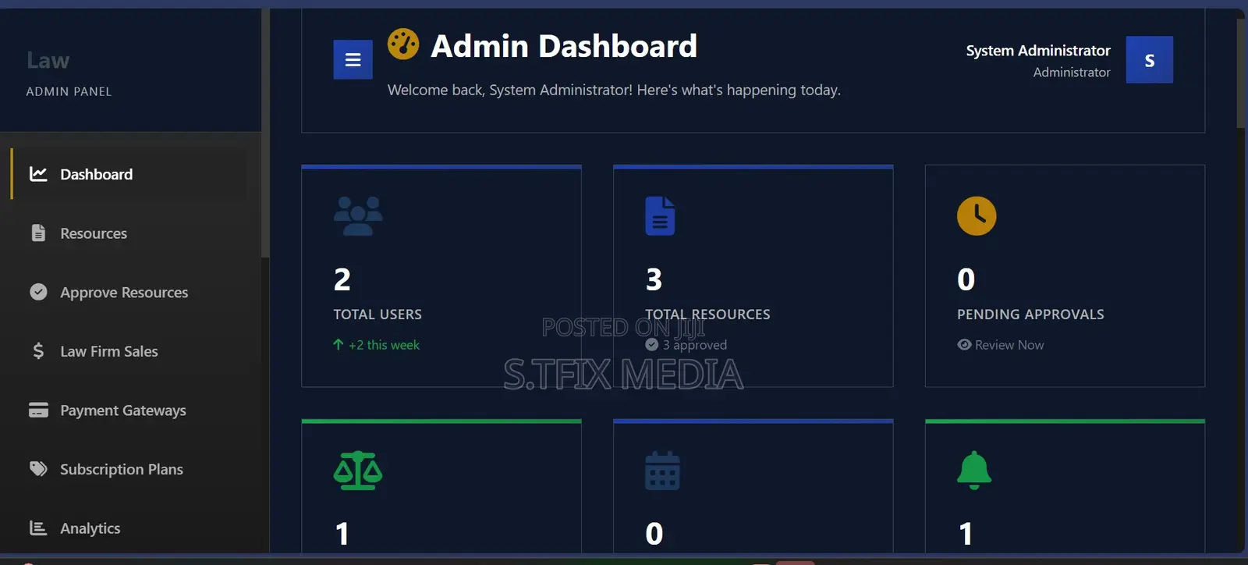Click the green scales of justice icon
The height and width of the screenshot is (565, 1248).
358,471
